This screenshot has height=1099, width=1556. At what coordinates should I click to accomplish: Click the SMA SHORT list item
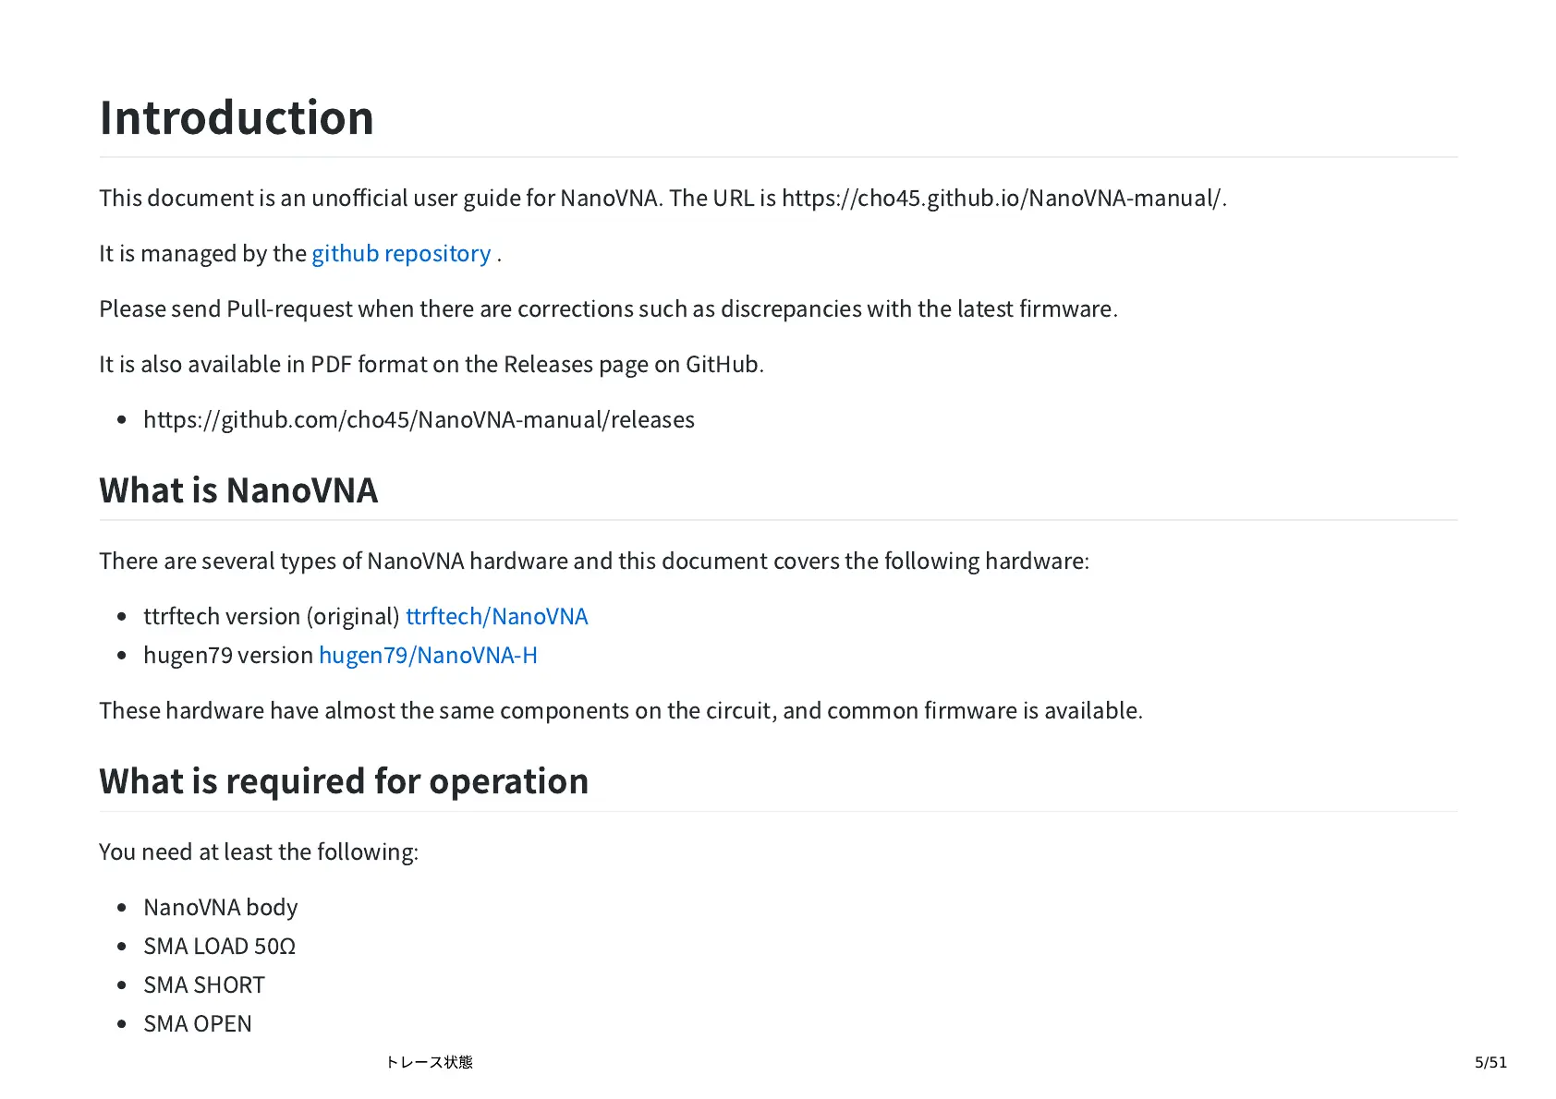tap(204, 985)
